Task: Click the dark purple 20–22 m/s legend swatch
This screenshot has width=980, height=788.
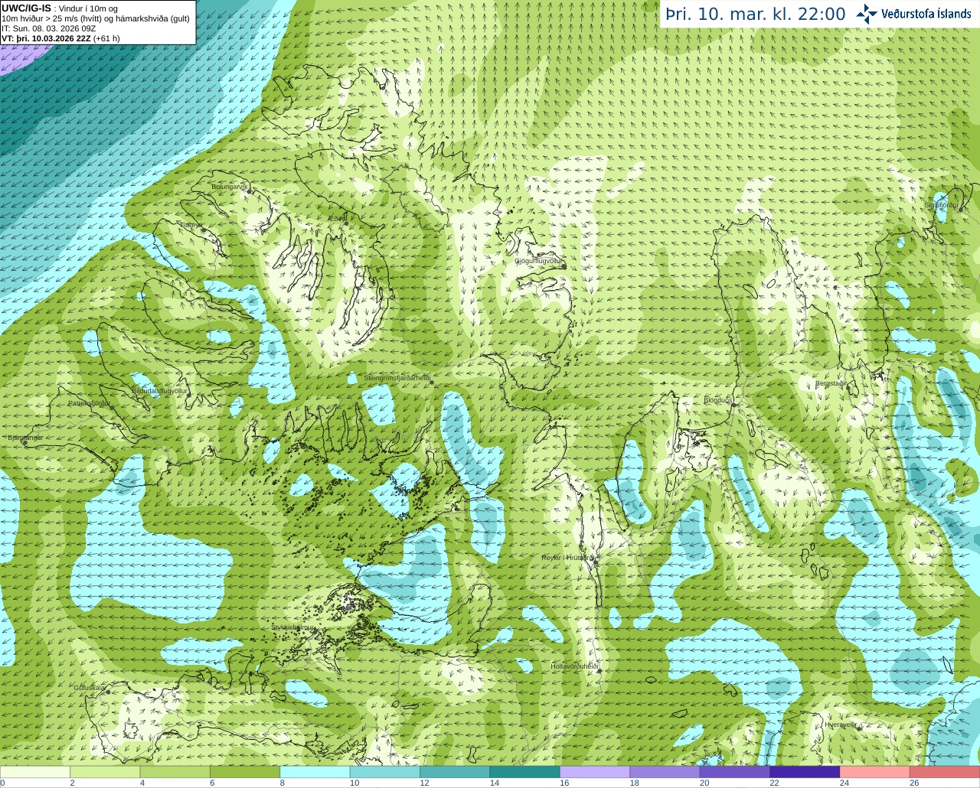Action: (735, 772)
